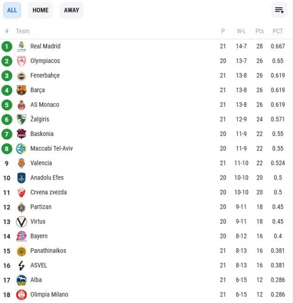Image resolution: width=293 pixels, height=303 pixels.
Task: Click the Crvena zvezda team name
Action: (48, 193)
